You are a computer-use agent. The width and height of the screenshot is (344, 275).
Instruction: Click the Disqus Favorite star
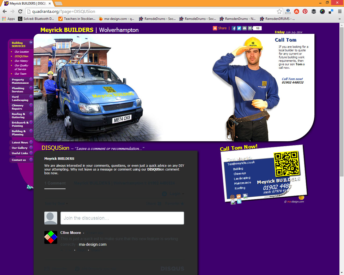tap(182, 204)
